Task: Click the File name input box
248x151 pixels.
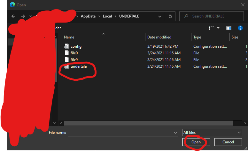Action: point(123,133)
